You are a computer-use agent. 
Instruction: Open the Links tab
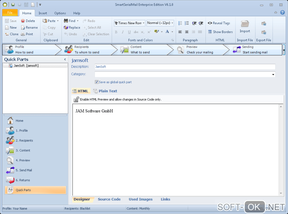165,199
